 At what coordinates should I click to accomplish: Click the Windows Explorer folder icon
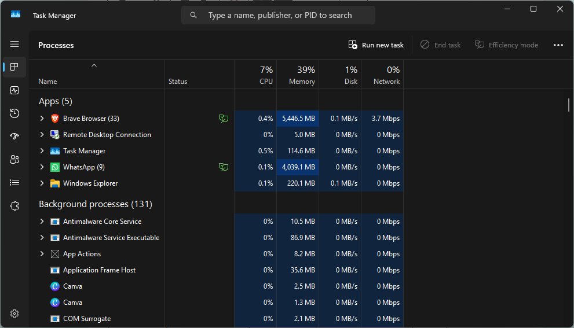pos(55,183)
